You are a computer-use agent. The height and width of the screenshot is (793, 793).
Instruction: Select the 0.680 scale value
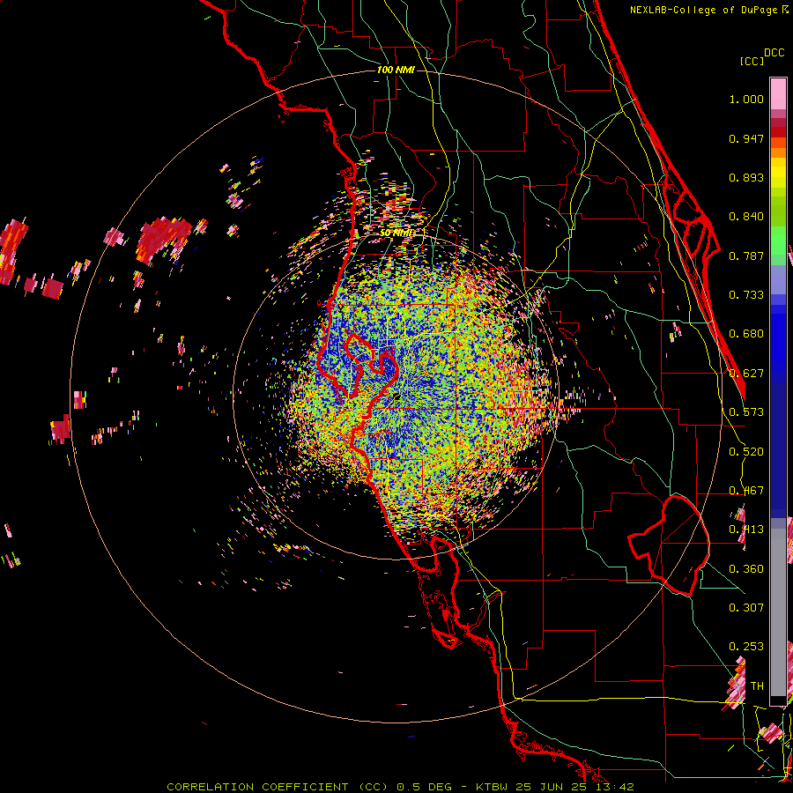[x=746, y=334]
